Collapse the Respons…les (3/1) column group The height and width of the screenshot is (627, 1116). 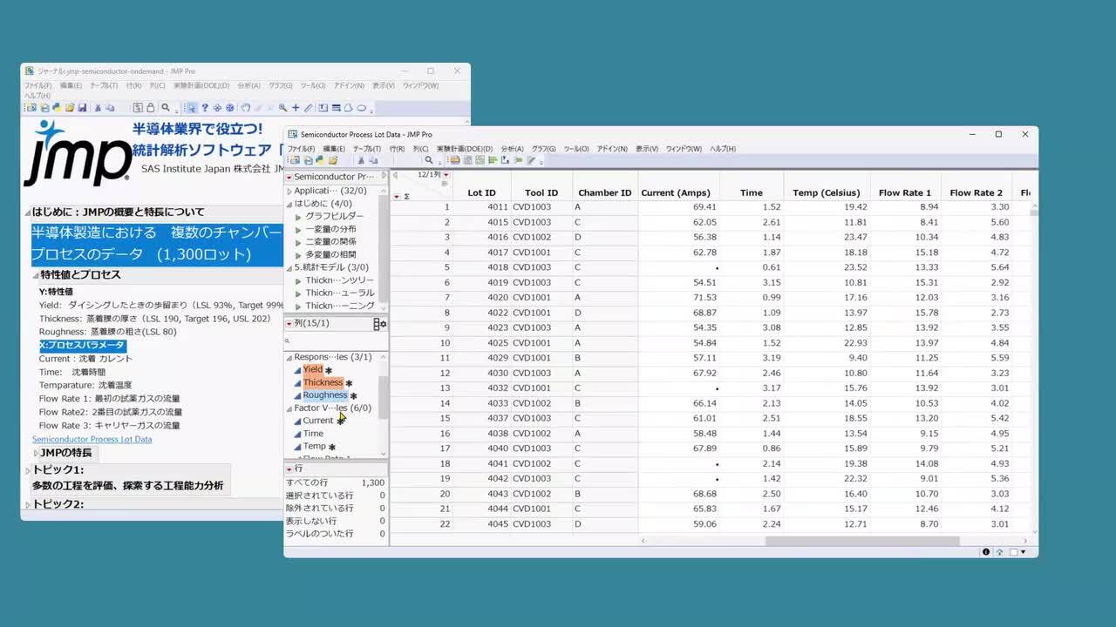(x=289, y=357)
